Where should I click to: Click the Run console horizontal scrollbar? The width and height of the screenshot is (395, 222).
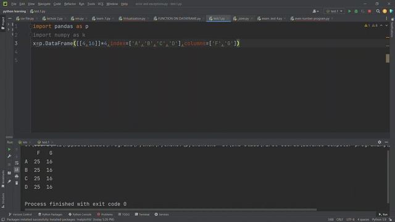(x=170, y=210)
